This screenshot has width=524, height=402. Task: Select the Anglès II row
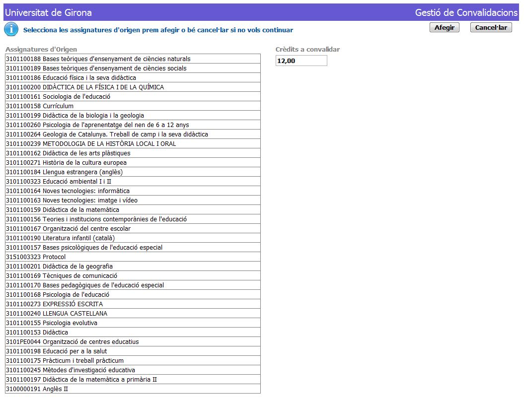(55, 389)
